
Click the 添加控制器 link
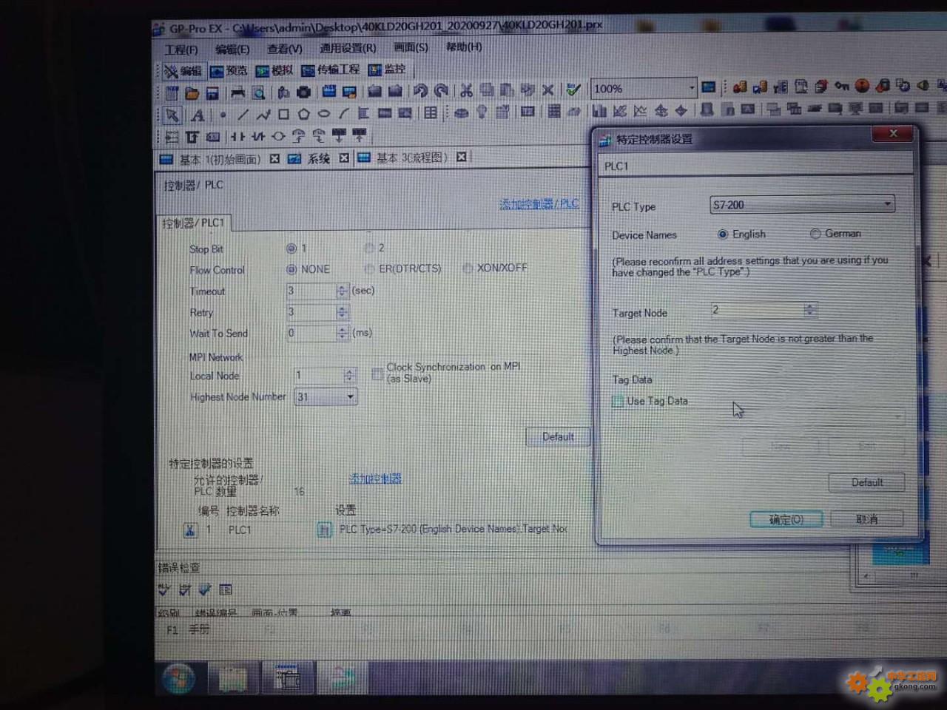pos(375,479)
